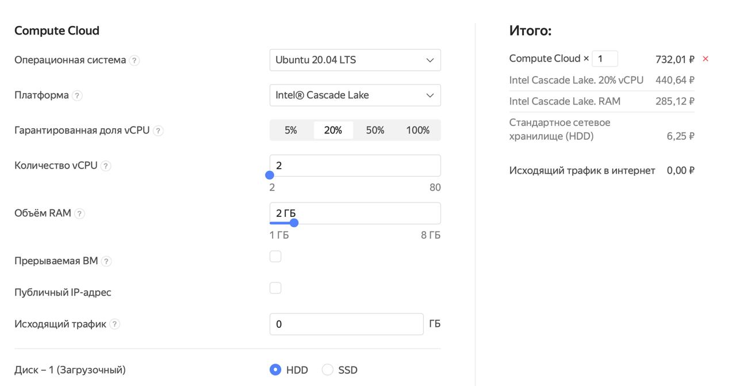The width and height of the screenshot is (736, 386).
Task: Focus the Исходящий трафик input field
Action: 346,324
